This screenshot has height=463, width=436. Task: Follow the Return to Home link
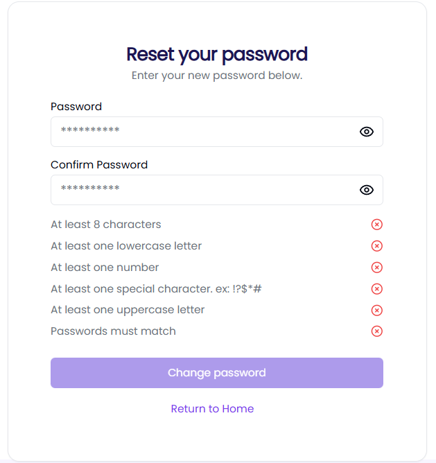[212, 409]
